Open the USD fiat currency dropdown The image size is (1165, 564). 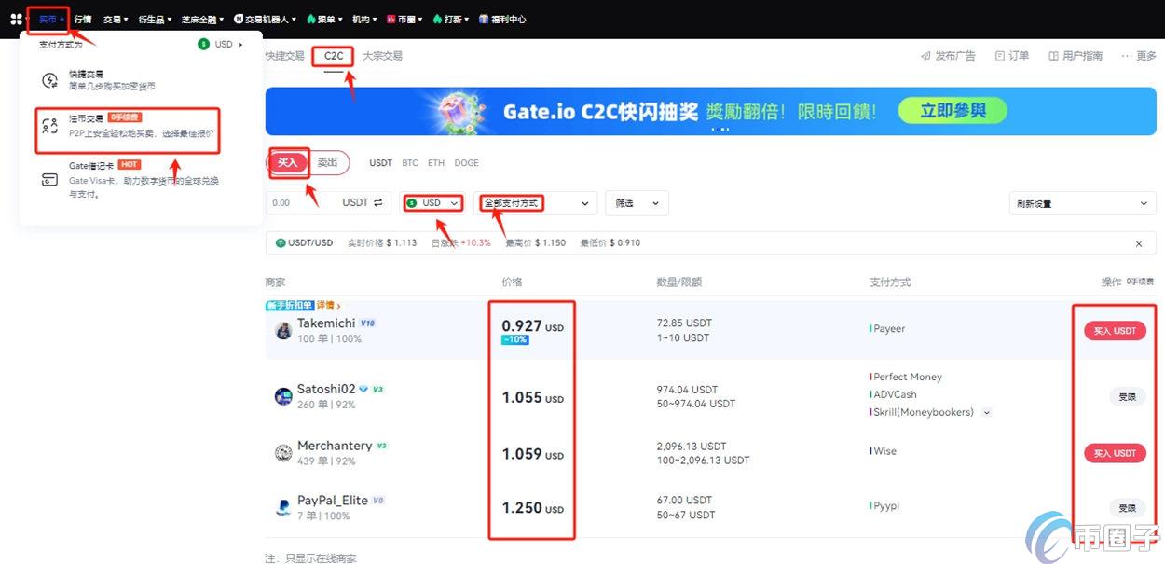pos(432,202)
